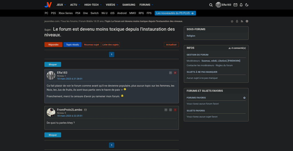This screenshot has width=293, height=151.
Task: Add topic to favorites with star icon
Action: (232, 21)
